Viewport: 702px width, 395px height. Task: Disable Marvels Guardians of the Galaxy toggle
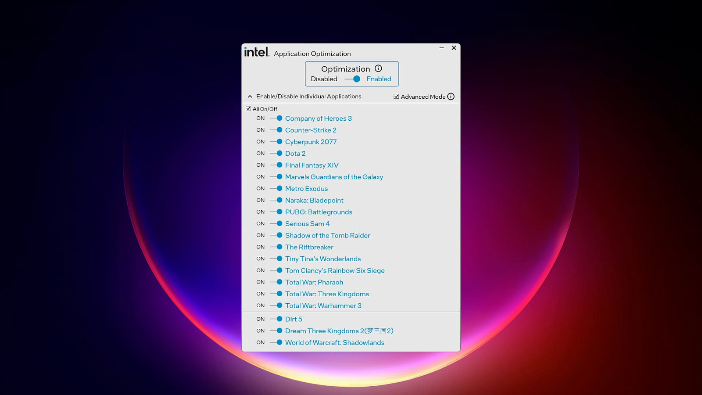(276, 177)
